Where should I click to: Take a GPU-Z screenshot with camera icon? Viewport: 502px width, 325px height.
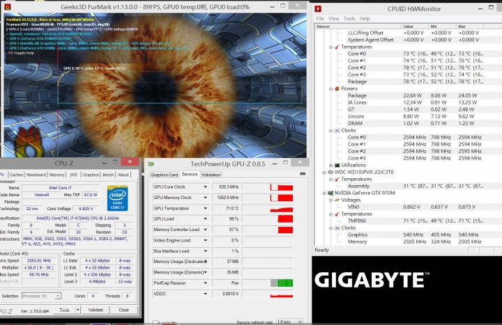[303, 173]
